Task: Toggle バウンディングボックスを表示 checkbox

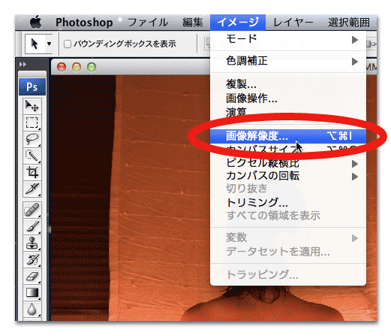Action: 68,44
